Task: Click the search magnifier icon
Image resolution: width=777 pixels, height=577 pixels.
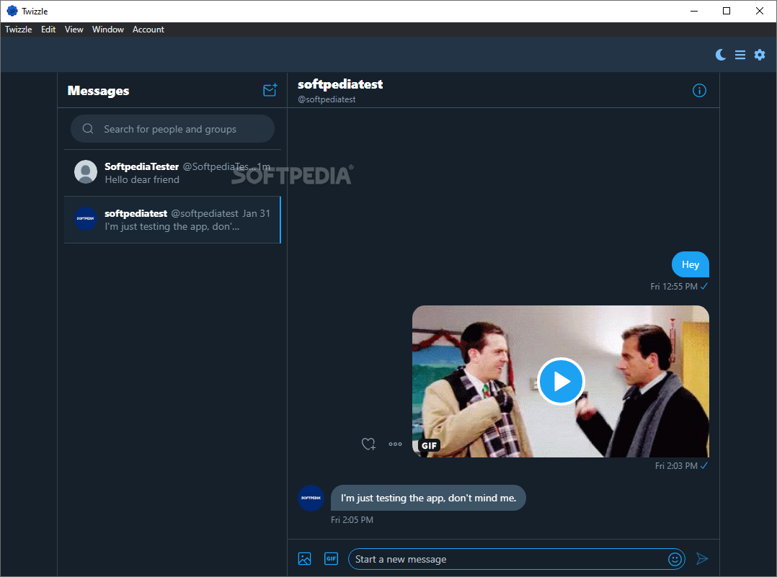Action: click(88, 129)
